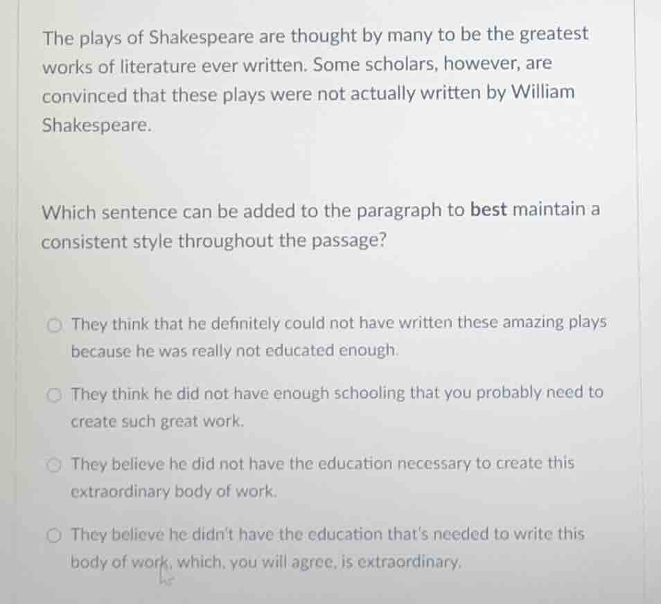Click the word 'Shakespeare' in the passage
Viewport: 661px width, 604px height.
coord(96,125)
